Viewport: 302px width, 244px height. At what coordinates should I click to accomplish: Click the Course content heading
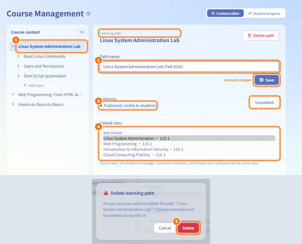point(25,32)
